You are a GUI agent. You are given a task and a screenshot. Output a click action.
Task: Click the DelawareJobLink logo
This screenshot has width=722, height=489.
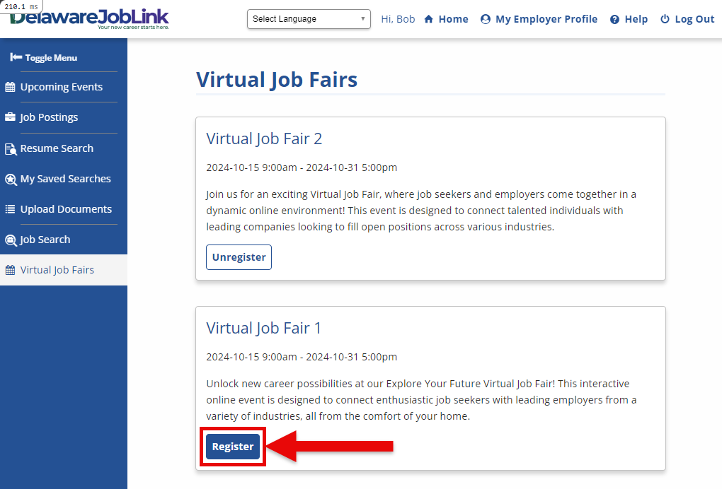[x=89, y=18]
